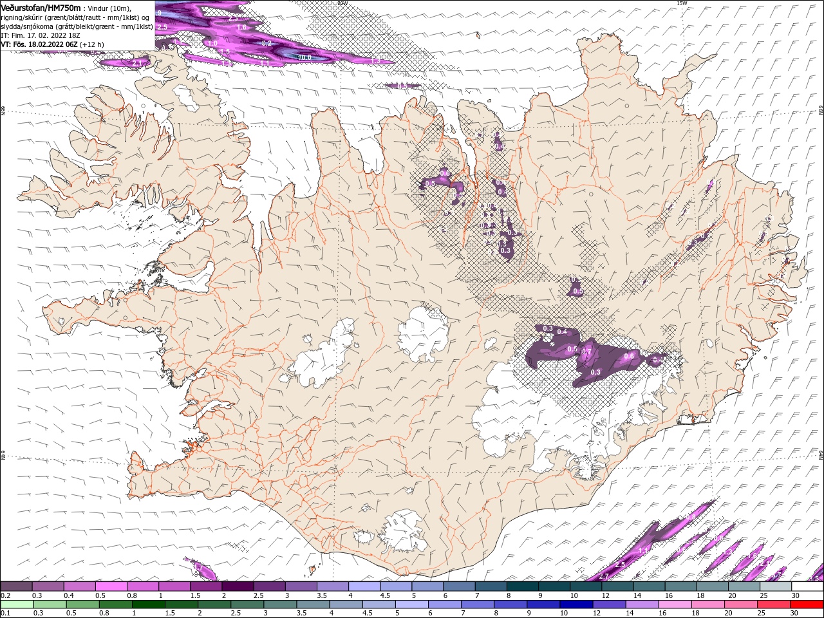Click the 1.6 precipitation value in the top band
The height and width of the screenshot is (618, 824).
click(241, 27)
